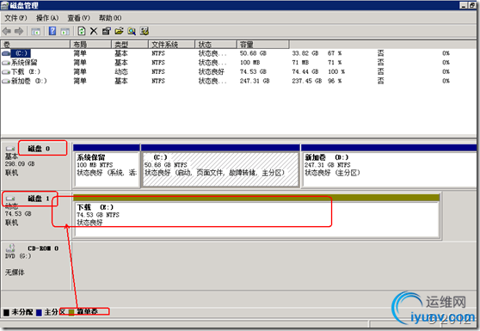Image resolution: width=480 pixels, height=331 pixels.
Task: Click the 298.09 GB size under Disk 0
Action: (x=20, y=164)
